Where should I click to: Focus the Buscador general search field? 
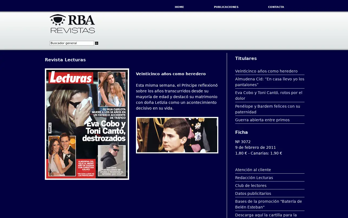pos(72,43)
